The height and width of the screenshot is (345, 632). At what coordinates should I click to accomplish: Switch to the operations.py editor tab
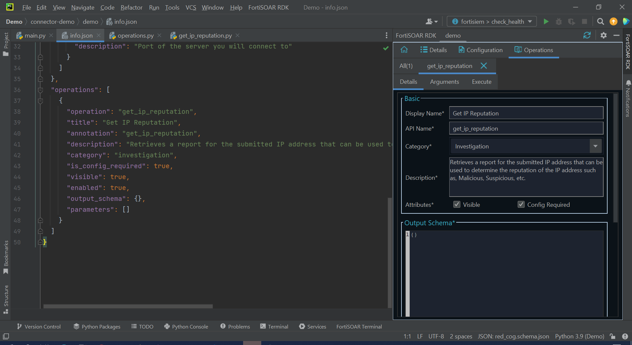tap(135, 36)
